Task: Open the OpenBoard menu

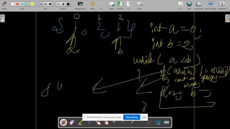Action: [x=222, y=5]
